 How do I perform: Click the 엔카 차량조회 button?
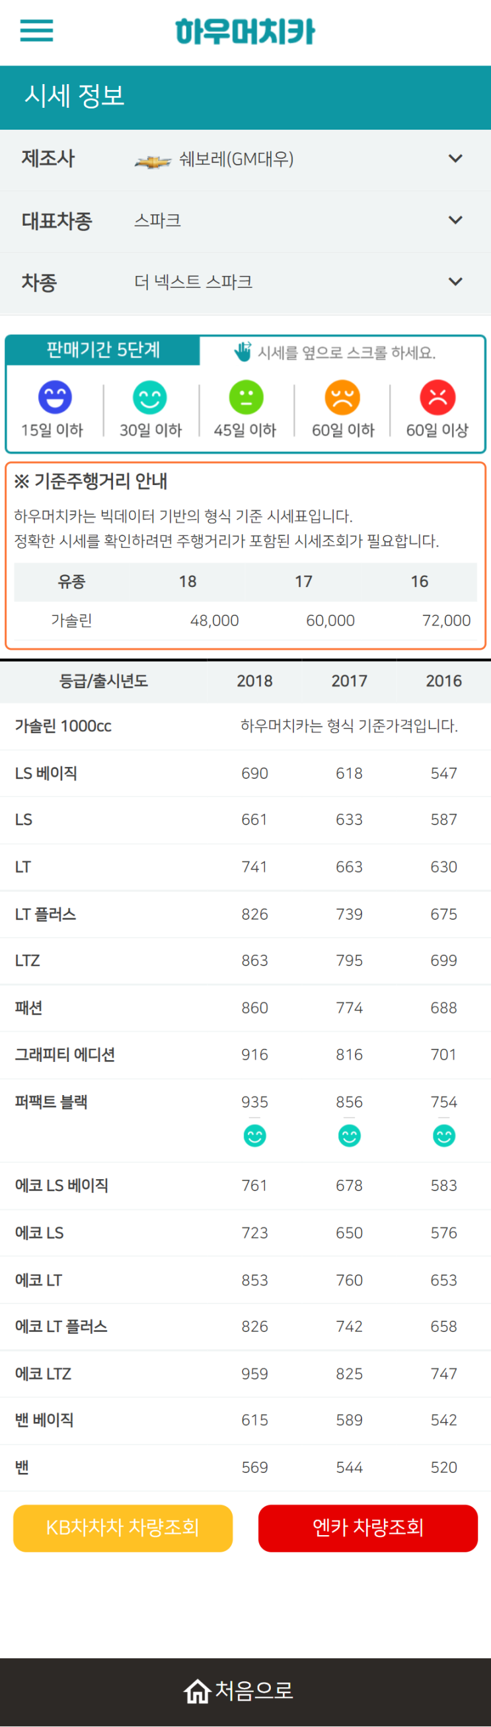pos(369,1528)
